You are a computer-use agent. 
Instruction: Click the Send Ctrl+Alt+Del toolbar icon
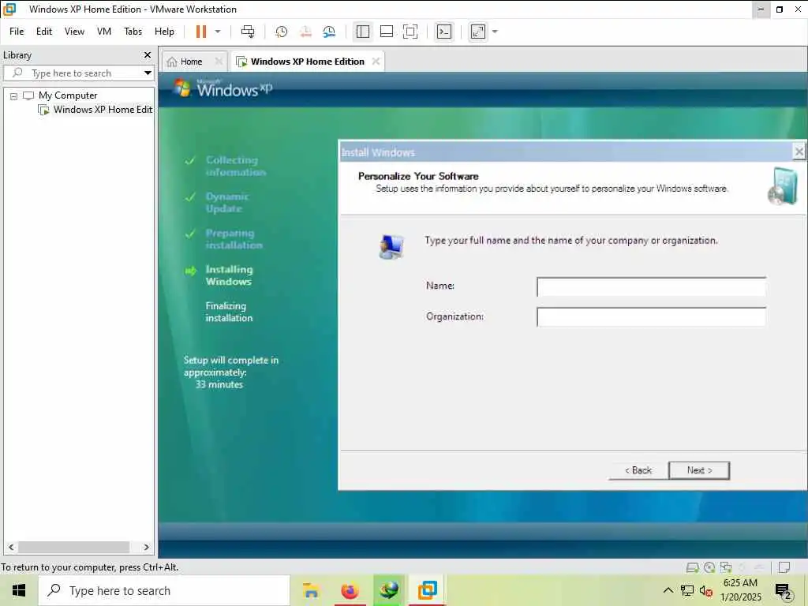coord(248,32)
